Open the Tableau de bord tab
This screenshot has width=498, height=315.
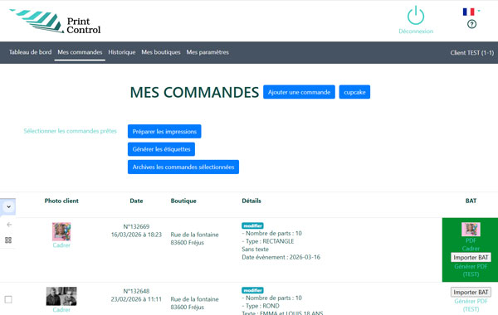(x=30, y=52)
